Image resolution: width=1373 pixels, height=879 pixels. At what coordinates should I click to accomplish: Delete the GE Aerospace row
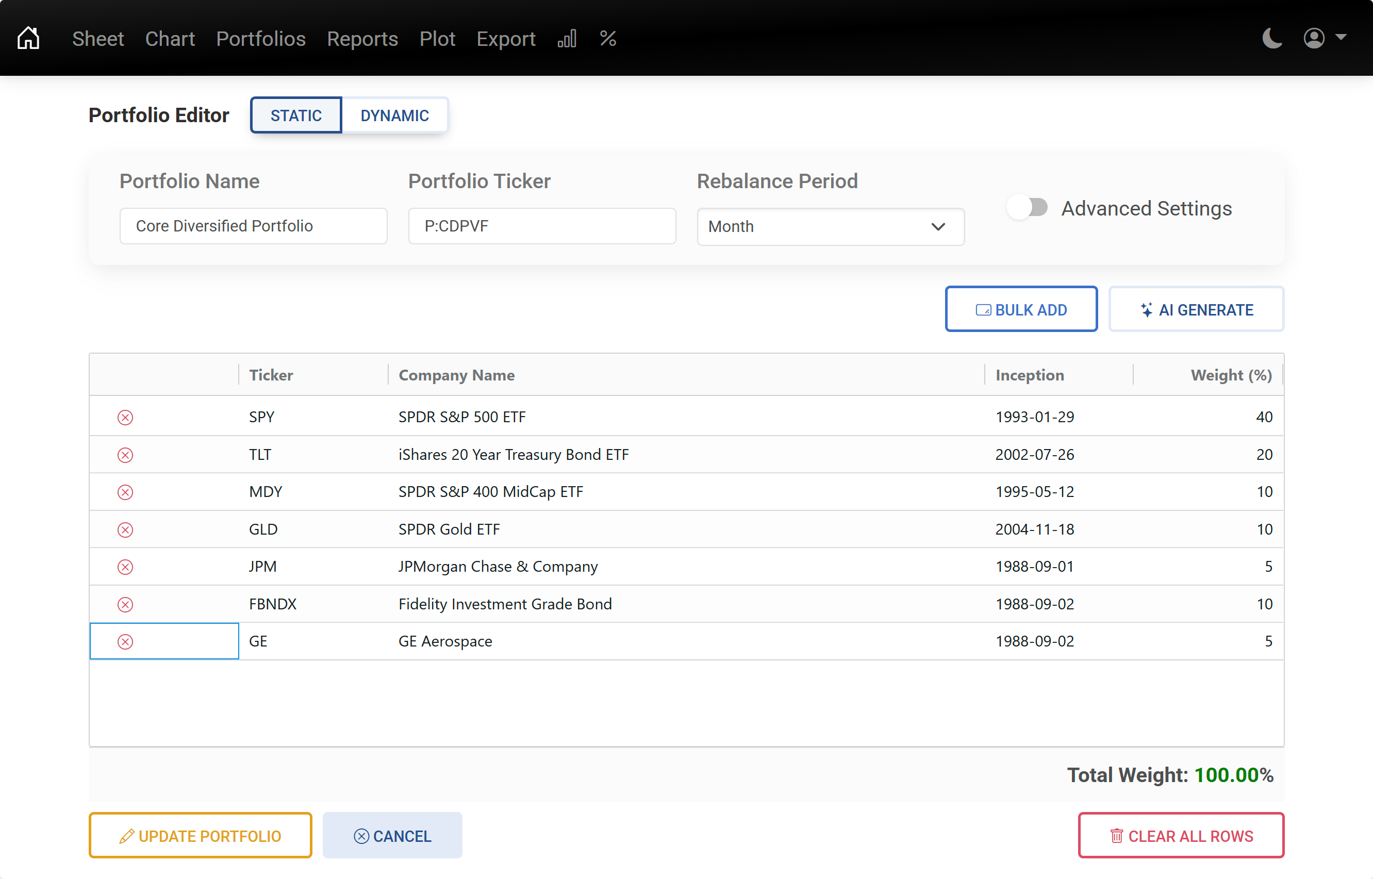tap(125, 641)
